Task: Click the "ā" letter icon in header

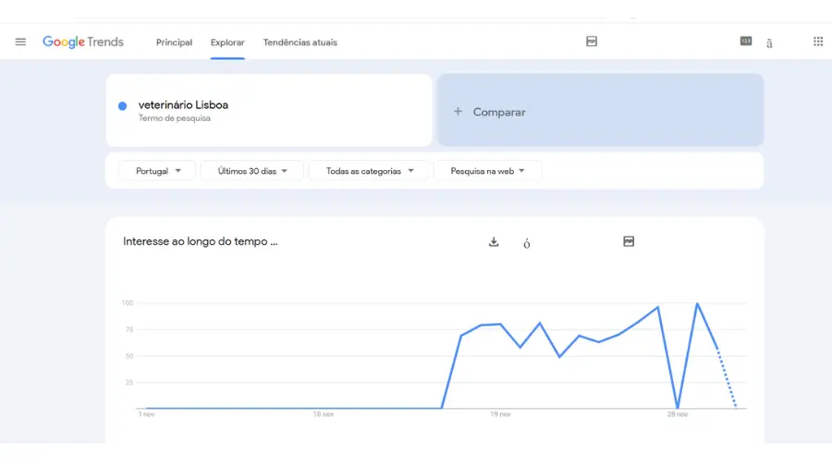Action: [769, 43]
